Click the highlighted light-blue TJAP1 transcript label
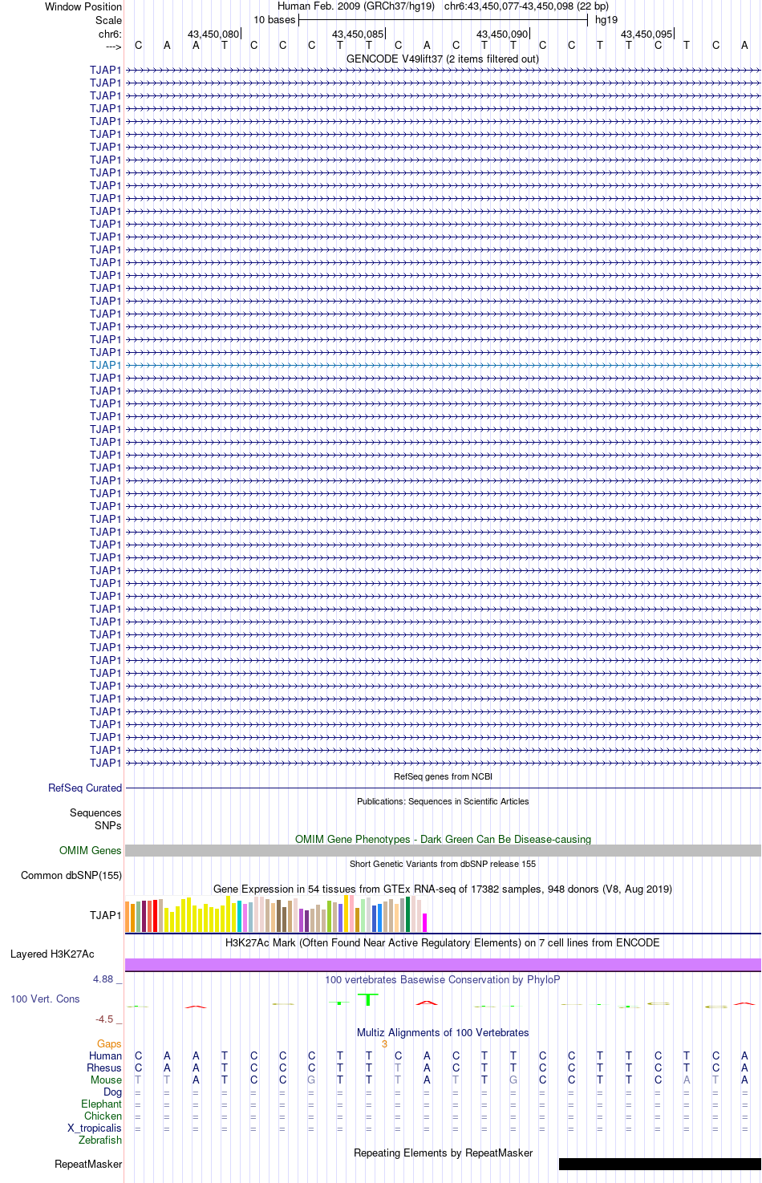The width and height of the screenshot is (762, 1183). coord(106,365)
